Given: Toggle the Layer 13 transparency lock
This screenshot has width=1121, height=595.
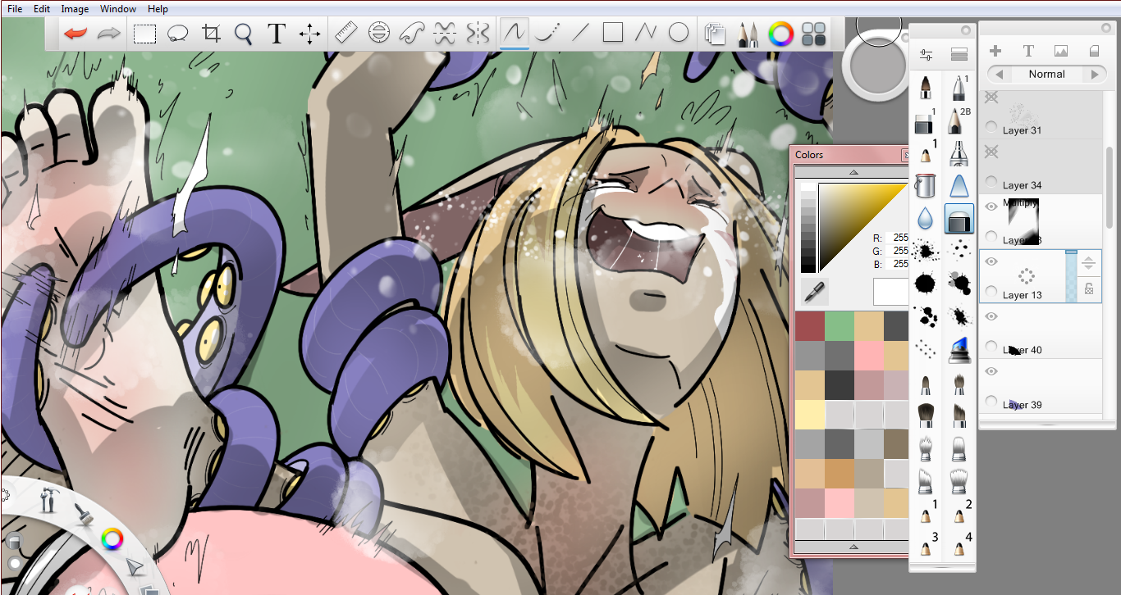Looking at the screenshot, I should point(1089,288).
